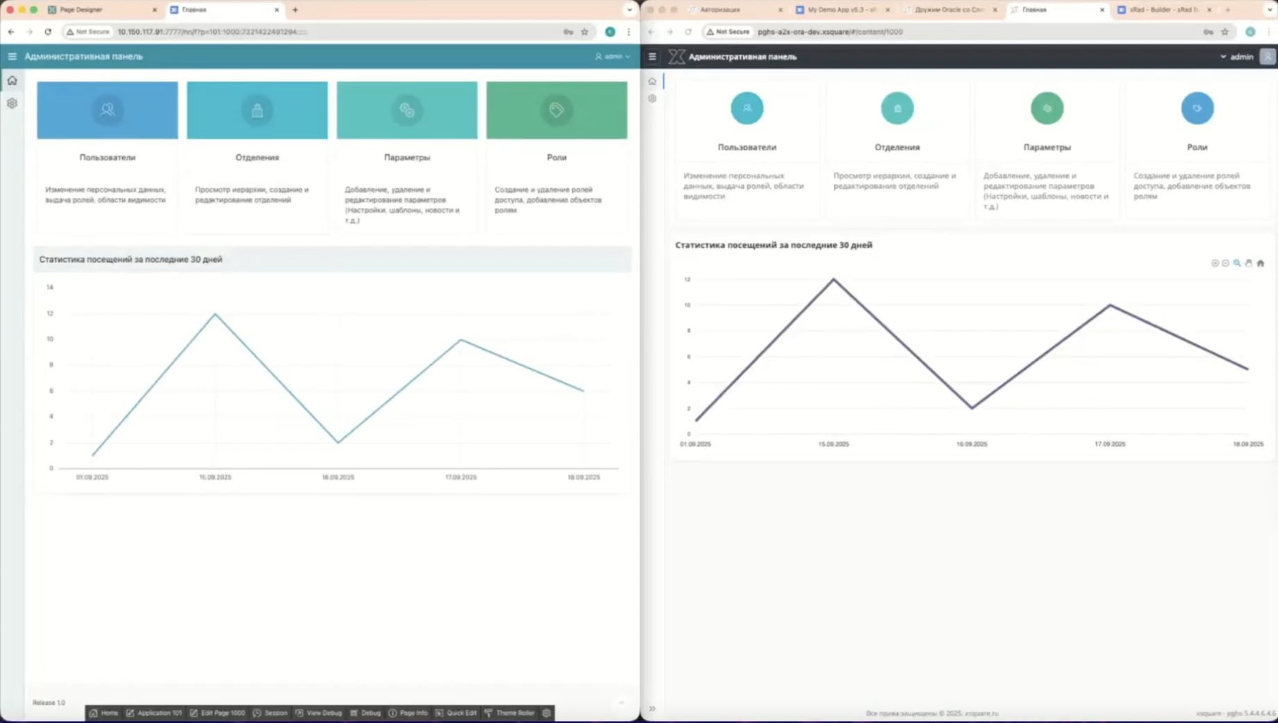
Task: Click the gear icon in the developer toolbar
Action: (547, 713)
